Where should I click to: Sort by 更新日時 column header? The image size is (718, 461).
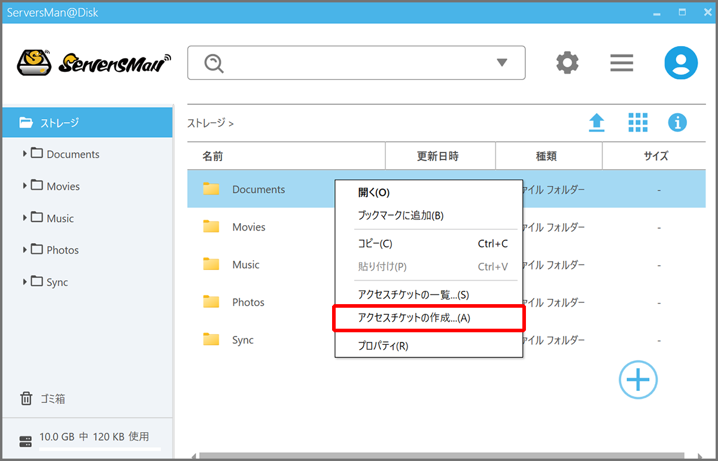tap(440, 156)
